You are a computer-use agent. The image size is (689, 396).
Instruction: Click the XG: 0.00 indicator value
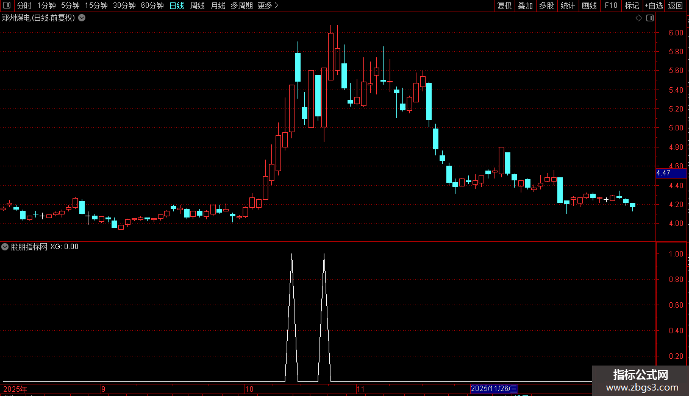click(64, 247)
